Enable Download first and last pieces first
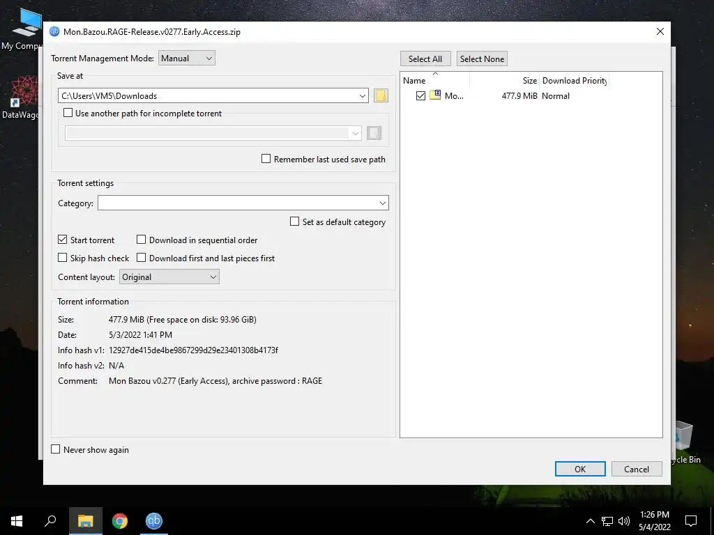Image resolution: width=714 pixels, height=535 pixels. coord(141,258)
